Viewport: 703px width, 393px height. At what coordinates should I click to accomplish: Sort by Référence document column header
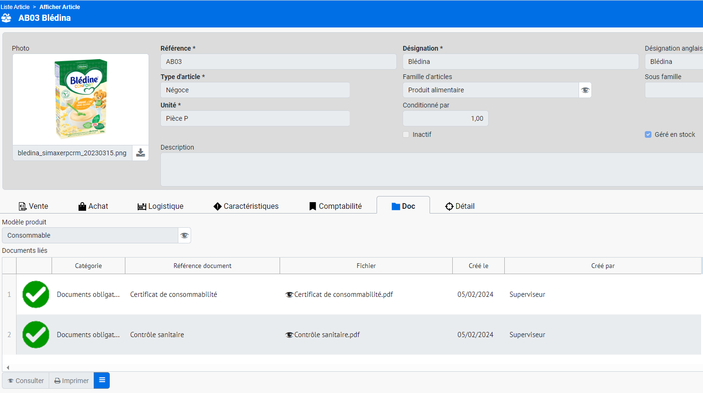(x=202, y=266)
